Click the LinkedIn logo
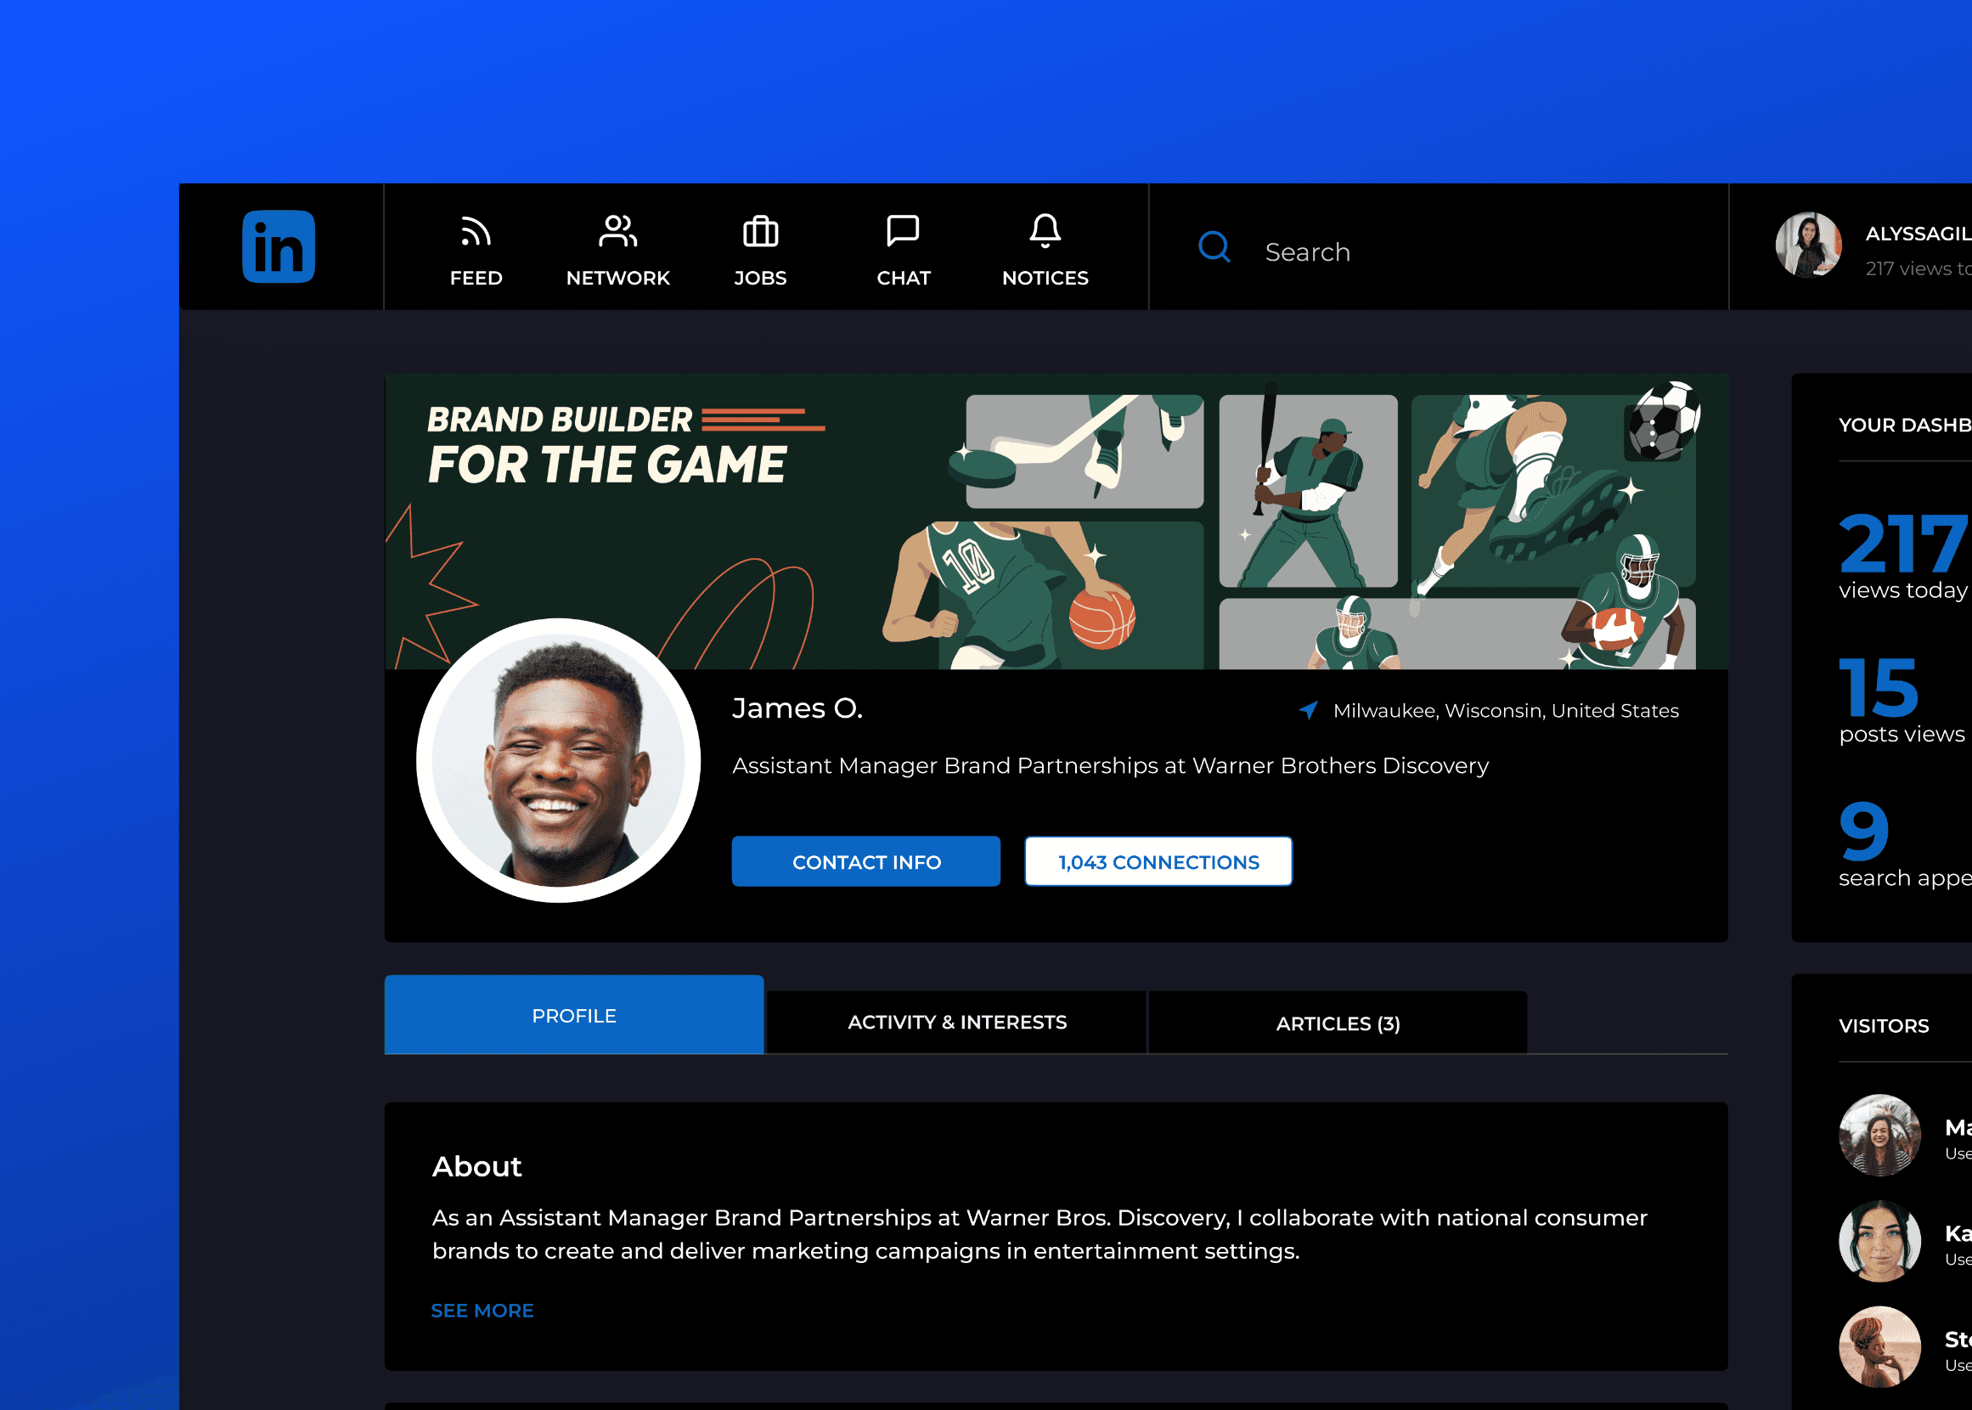 278,246
